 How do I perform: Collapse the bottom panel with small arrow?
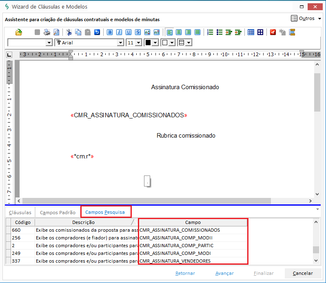(317, 209)
